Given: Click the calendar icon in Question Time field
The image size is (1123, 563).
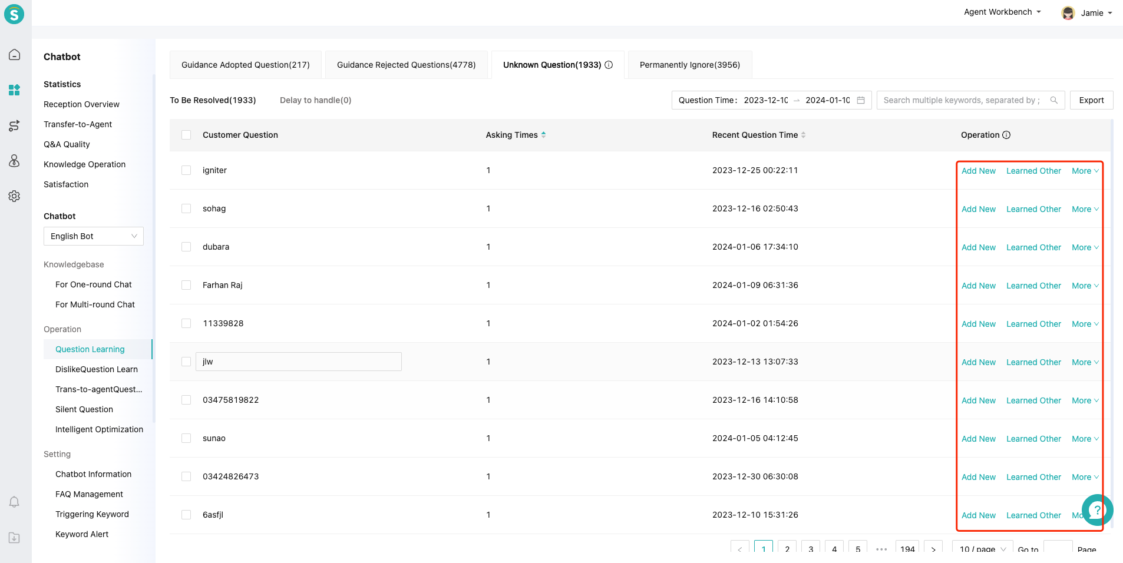Looking at the screenshot, I should pyautogui.click(x=861, y=100).
